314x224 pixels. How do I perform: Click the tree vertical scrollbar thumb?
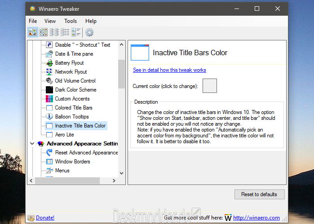121,74
